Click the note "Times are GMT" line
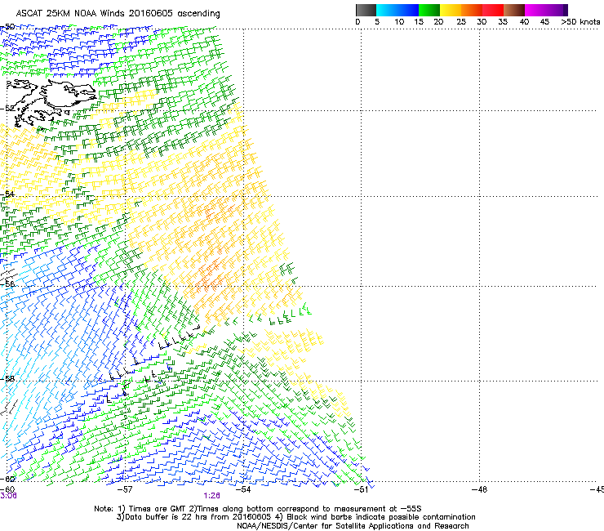 tap(258, 509)
